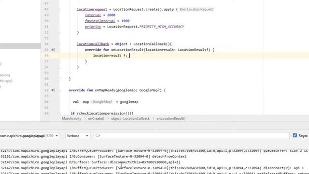Collapse fold marker at line 48

pos(59,9)
